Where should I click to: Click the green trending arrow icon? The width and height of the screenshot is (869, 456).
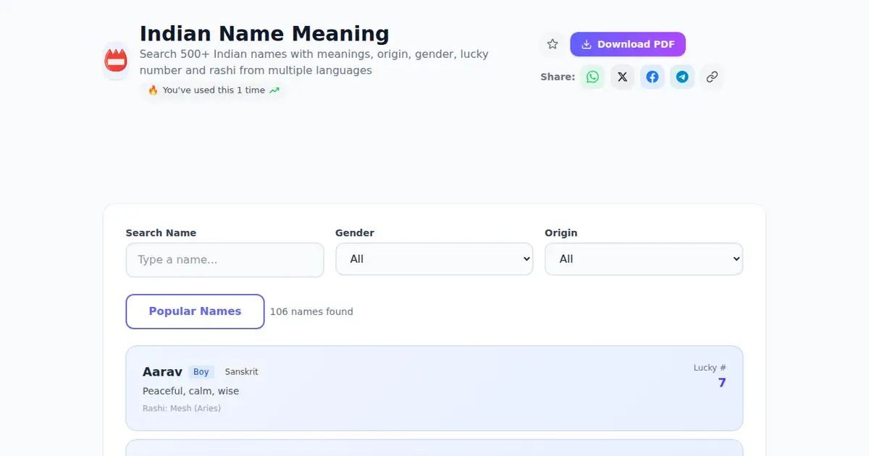274,90
